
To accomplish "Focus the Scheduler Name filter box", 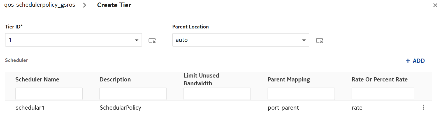I will coord(49,94).
